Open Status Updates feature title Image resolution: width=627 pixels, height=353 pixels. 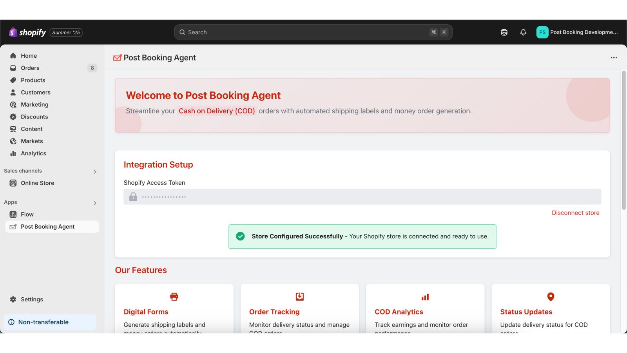(526, 312)
